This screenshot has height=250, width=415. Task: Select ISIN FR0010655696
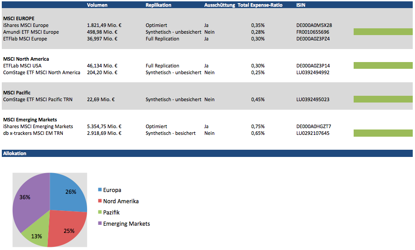tap(313, 32)
